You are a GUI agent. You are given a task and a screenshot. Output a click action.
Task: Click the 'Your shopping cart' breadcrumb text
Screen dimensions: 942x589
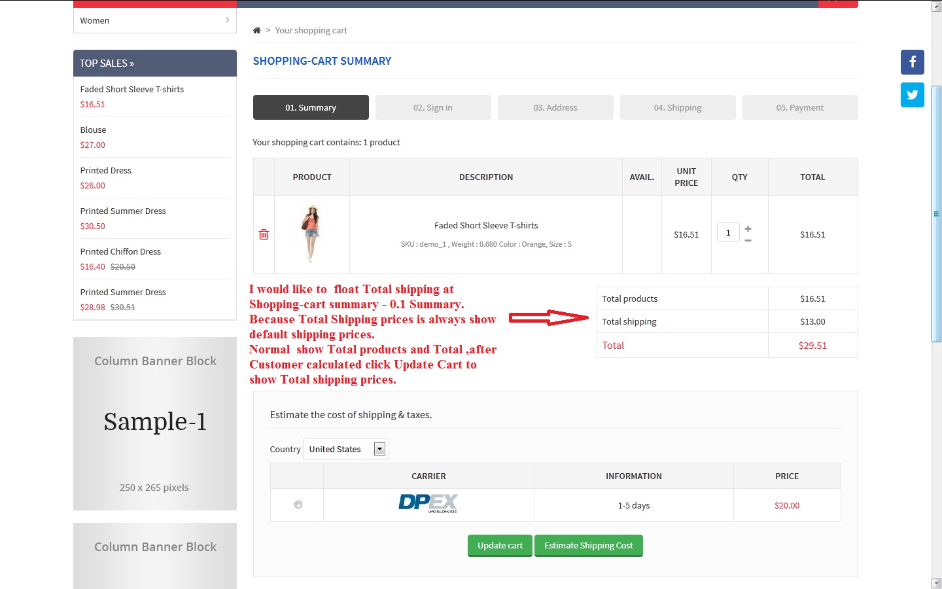click(x=311, y=30)
